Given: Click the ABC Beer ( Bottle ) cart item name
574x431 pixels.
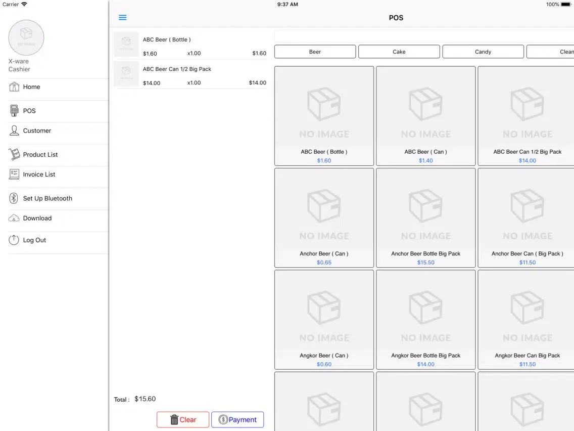Looking at the screenshot, I should click(167, 39).
